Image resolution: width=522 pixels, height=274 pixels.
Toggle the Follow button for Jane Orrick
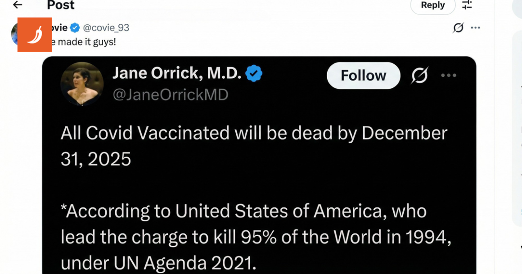point(363,76)
